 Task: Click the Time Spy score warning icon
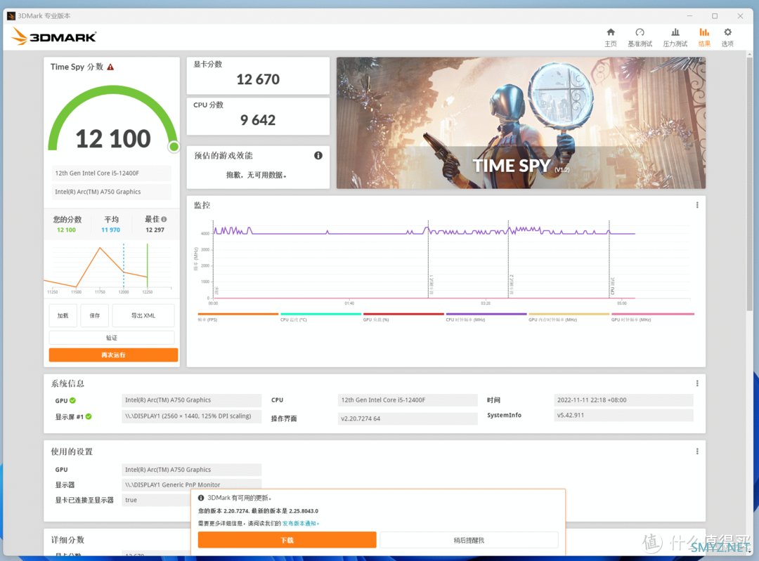pyautogui.click(x=110, y=67)
